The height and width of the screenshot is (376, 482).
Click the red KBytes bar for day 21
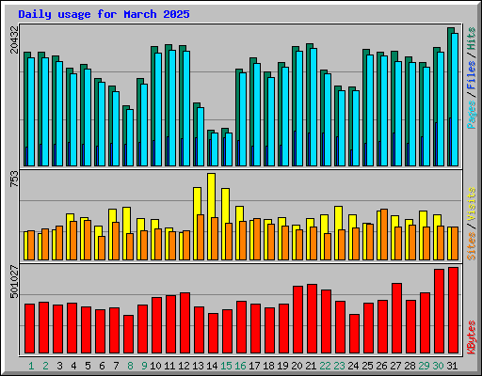coord(312,319)
